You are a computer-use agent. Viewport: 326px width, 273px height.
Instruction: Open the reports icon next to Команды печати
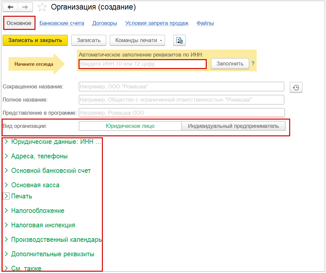[179, 40]
